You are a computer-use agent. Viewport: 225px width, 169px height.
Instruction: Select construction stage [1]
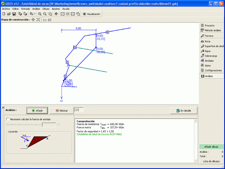44,20
